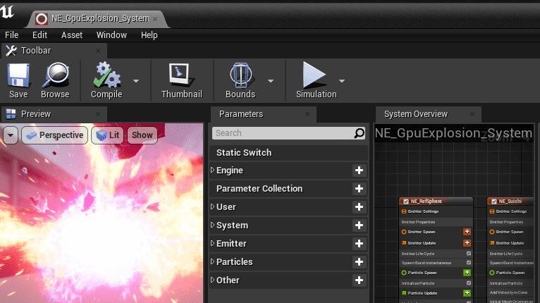The height and width of the screenshot is (303, 540).
Task: Open Browse to locate the asset
Action: [x=55, y=80]
